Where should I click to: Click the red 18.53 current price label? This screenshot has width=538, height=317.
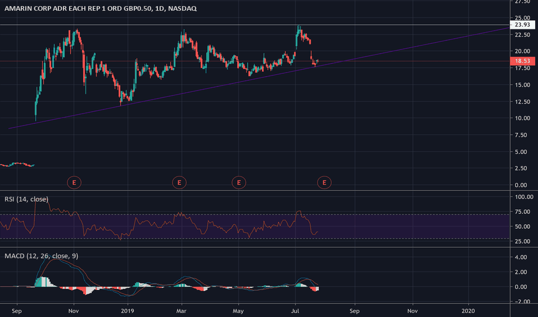point(522,61)
